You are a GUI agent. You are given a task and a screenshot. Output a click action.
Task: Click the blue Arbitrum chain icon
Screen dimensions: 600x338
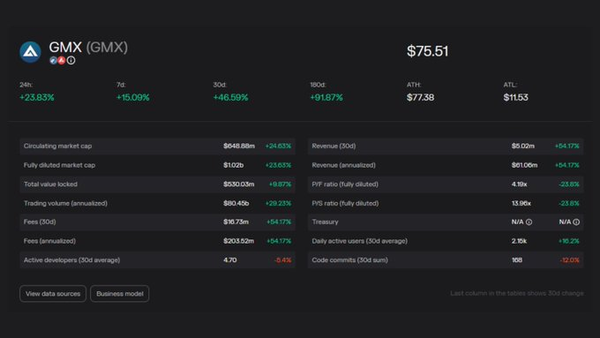[53, 60]
